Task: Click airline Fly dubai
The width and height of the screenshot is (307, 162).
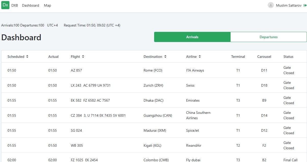Action: 193,160
